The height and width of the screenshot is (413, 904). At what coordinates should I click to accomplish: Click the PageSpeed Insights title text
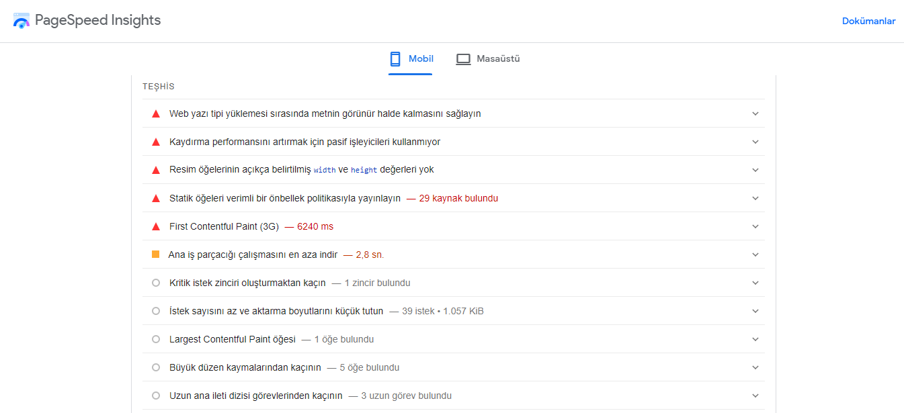click(x=99, y=20)
